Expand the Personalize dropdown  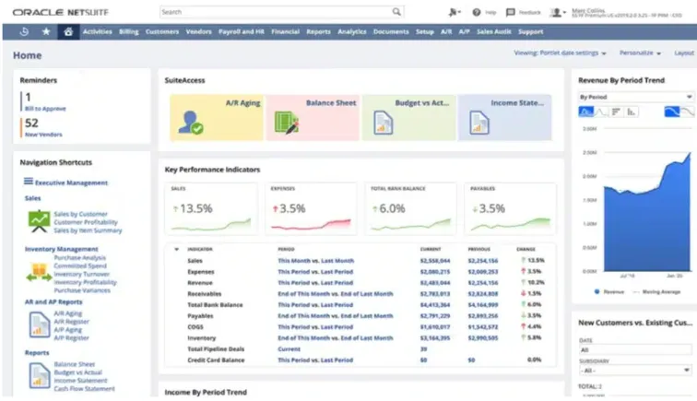pos(640,53)
